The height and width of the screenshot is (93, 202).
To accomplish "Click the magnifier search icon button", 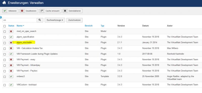I will (x=40, y=20).
